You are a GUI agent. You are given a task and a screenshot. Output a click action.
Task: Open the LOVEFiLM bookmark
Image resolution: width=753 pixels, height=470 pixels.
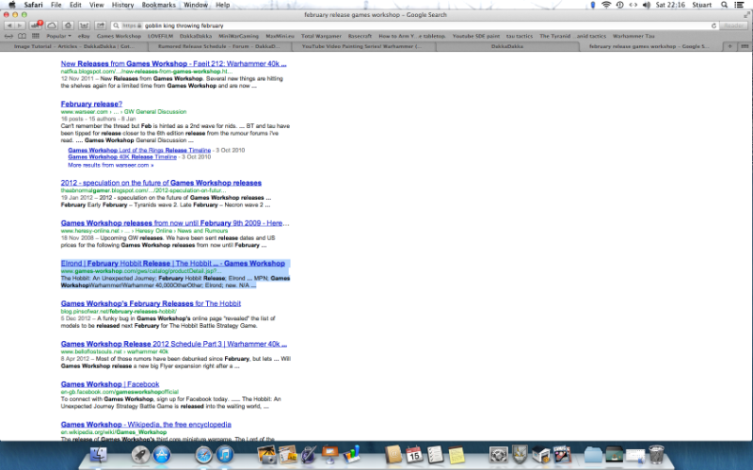[x=160, y=36]
